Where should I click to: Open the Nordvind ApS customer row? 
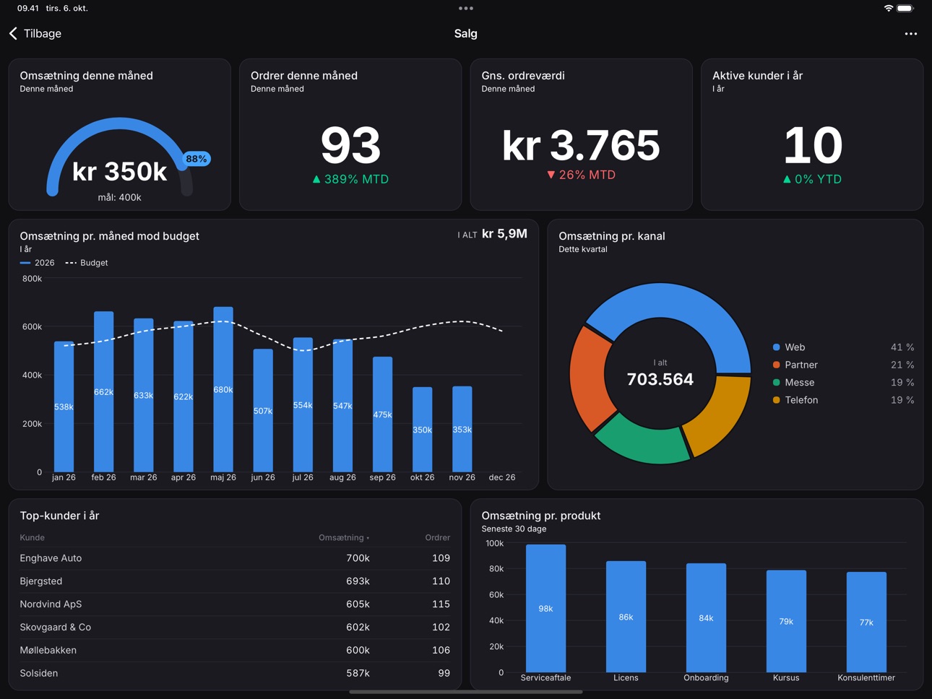click(235, 604)
